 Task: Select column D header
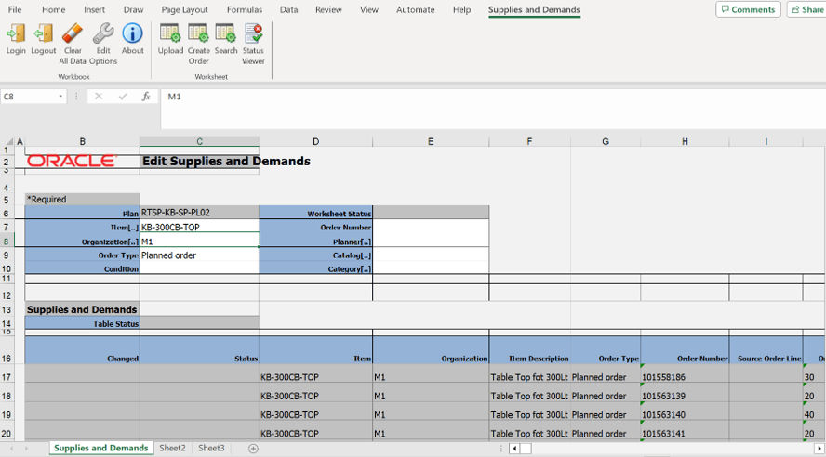(315, 141)
